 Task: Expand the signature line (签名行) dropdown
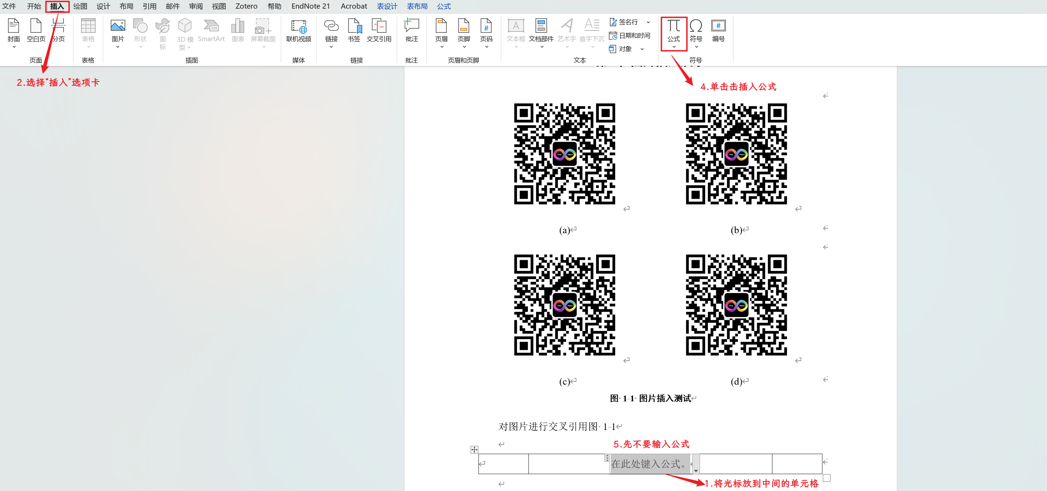pos(648,22)
